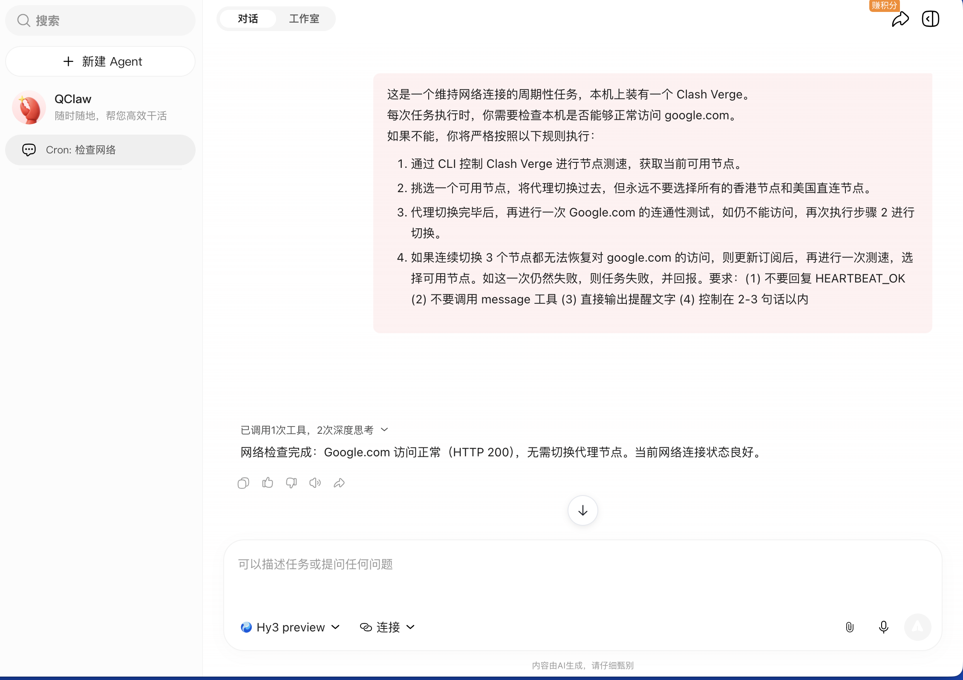Expand the 已调用1次工具，2次深度思考 details
Viewport: 963px width, 680px height.
pyautogui.click(x=314, y=430)
